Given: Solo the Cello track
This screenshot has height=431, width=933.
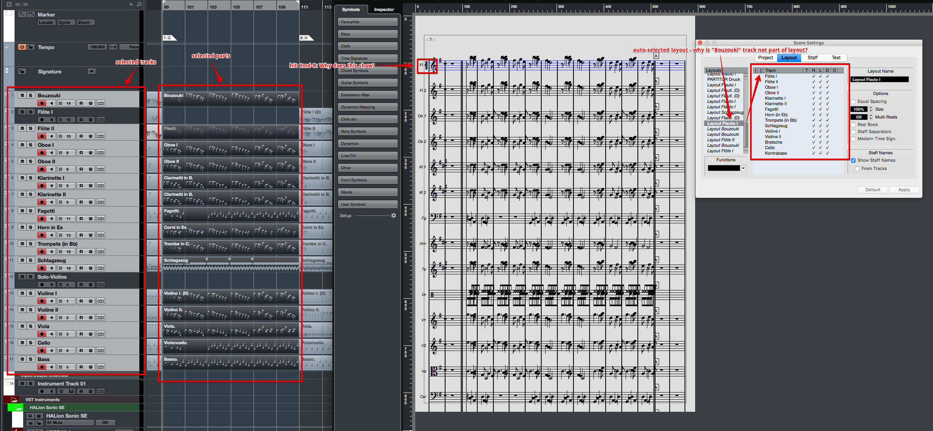Looking at the screenshot, I should tap(31, 343).
